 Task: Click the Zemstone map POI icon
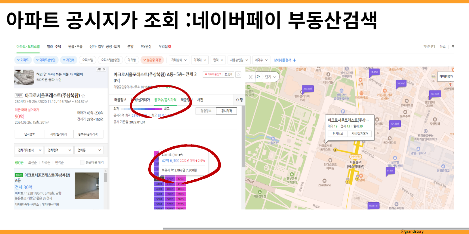pos(324,180)
